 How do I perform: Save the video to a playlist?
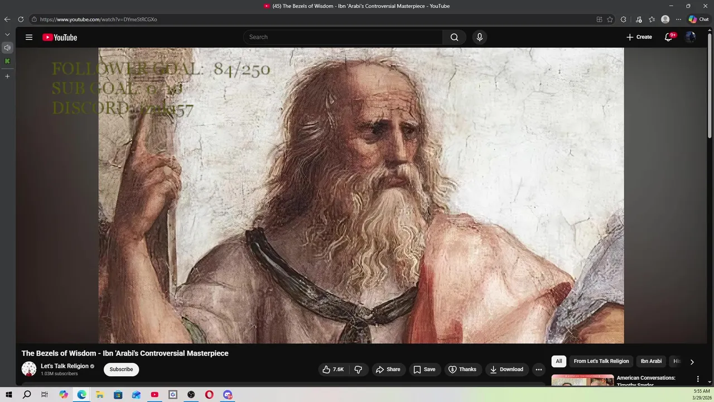point(424,370)
